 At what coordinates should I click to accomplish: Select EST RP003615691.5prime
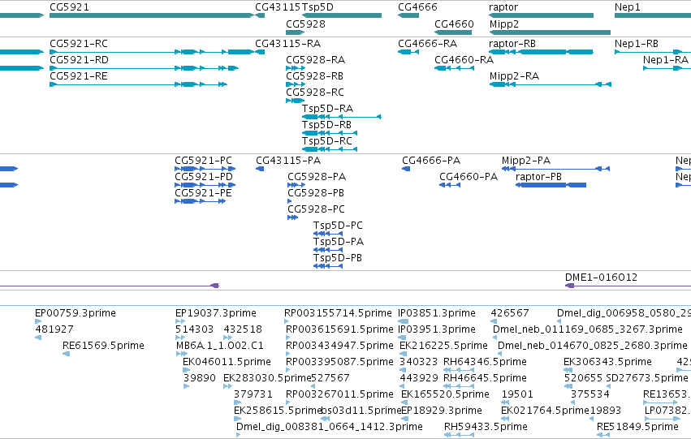pyautogui.click(x=288, y=338)
